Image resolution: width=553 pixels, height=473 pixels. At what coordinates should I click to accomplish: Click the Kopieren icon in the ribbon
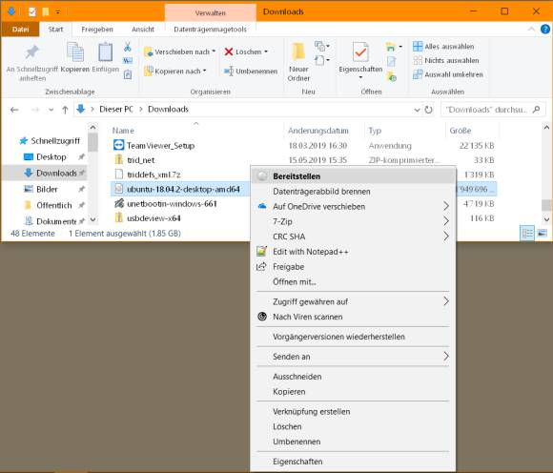(x=75, y=51)
